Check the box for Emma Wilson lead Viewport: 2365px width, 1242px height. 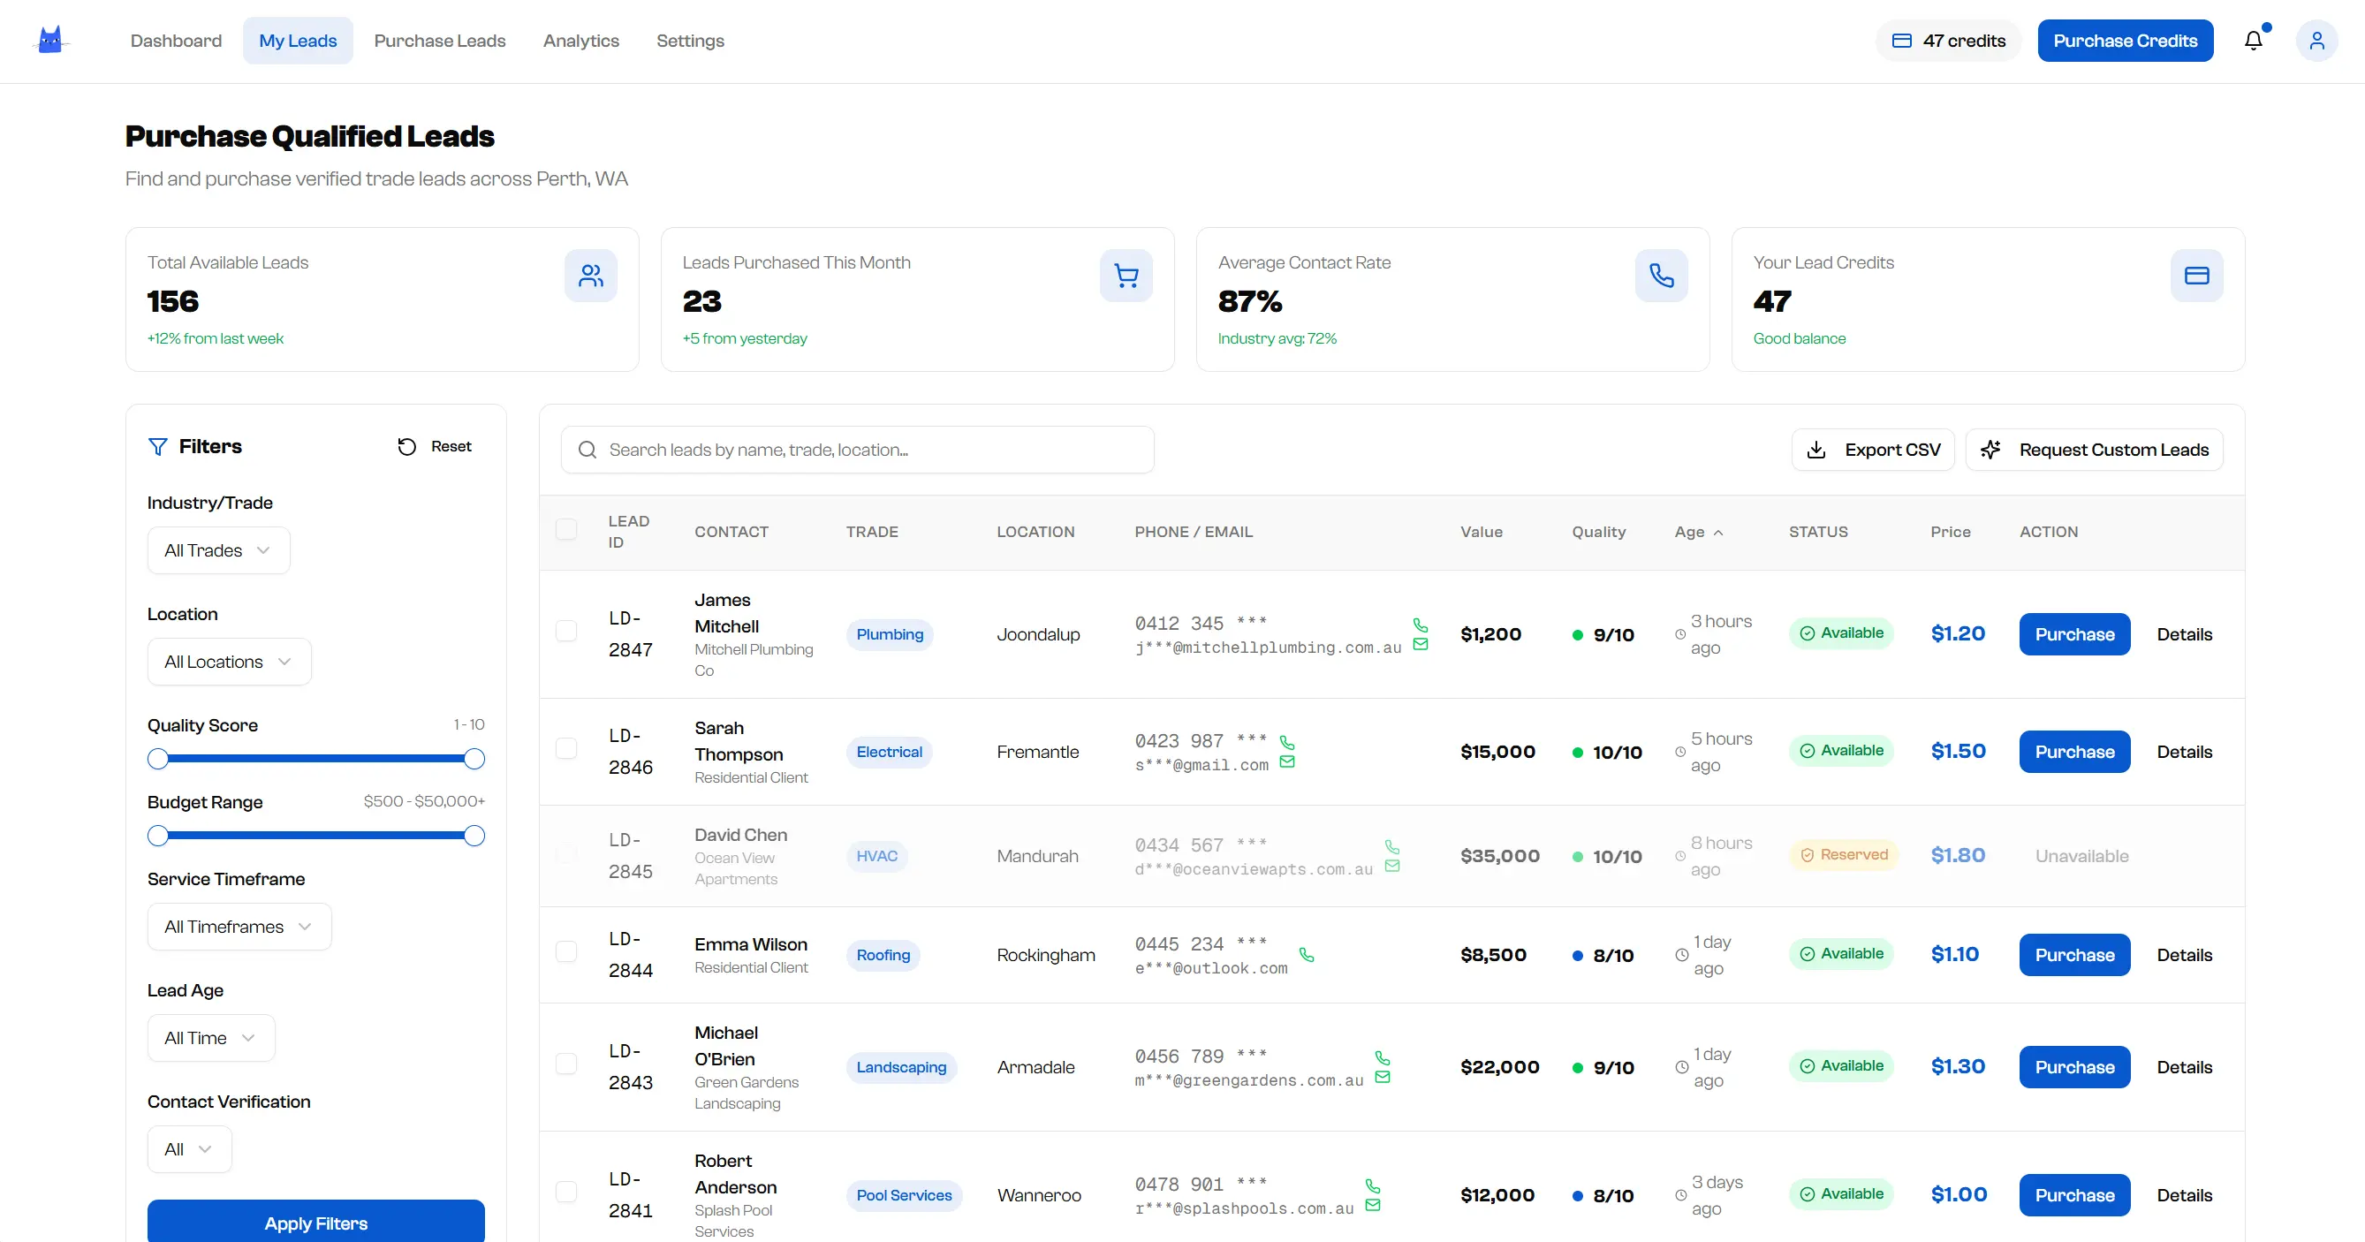(x=566, y=952)
